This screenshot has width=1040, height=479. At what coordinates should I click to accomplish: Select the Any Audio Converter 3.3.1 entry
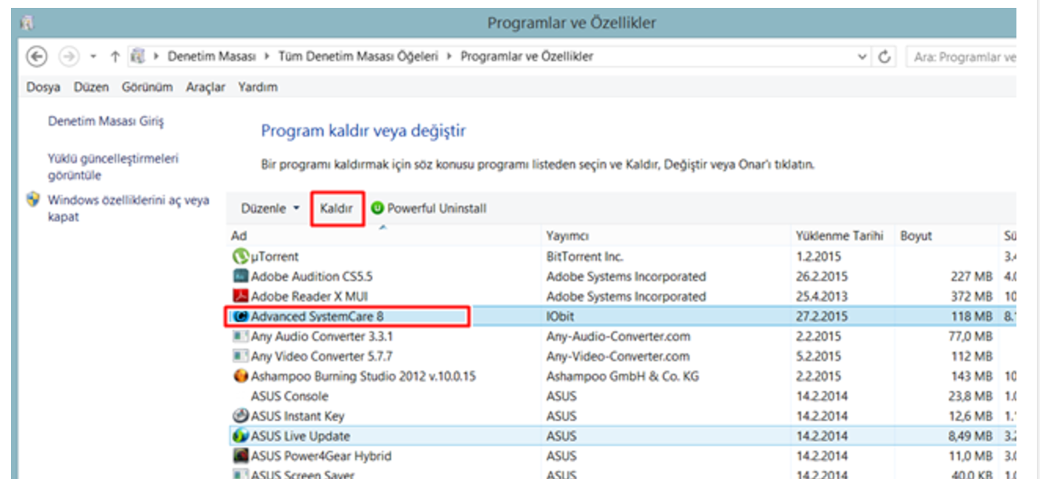tap(322, 336)
